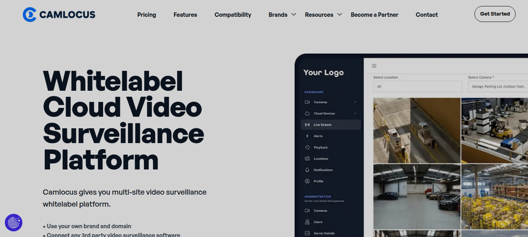Screen dimensions: 528x237
Task: Open the fingerprint privacy widget icon
Action: click(14, 223)
